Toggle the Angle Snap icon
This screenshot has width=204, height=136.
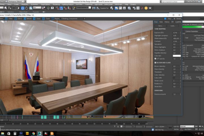pyautogui.click(x=61, y=8)
